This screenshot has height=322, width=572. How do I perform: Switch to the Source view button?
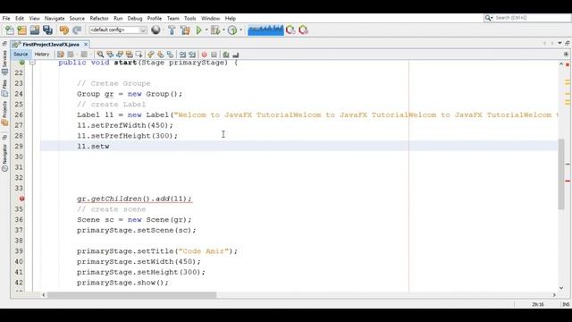21,54
